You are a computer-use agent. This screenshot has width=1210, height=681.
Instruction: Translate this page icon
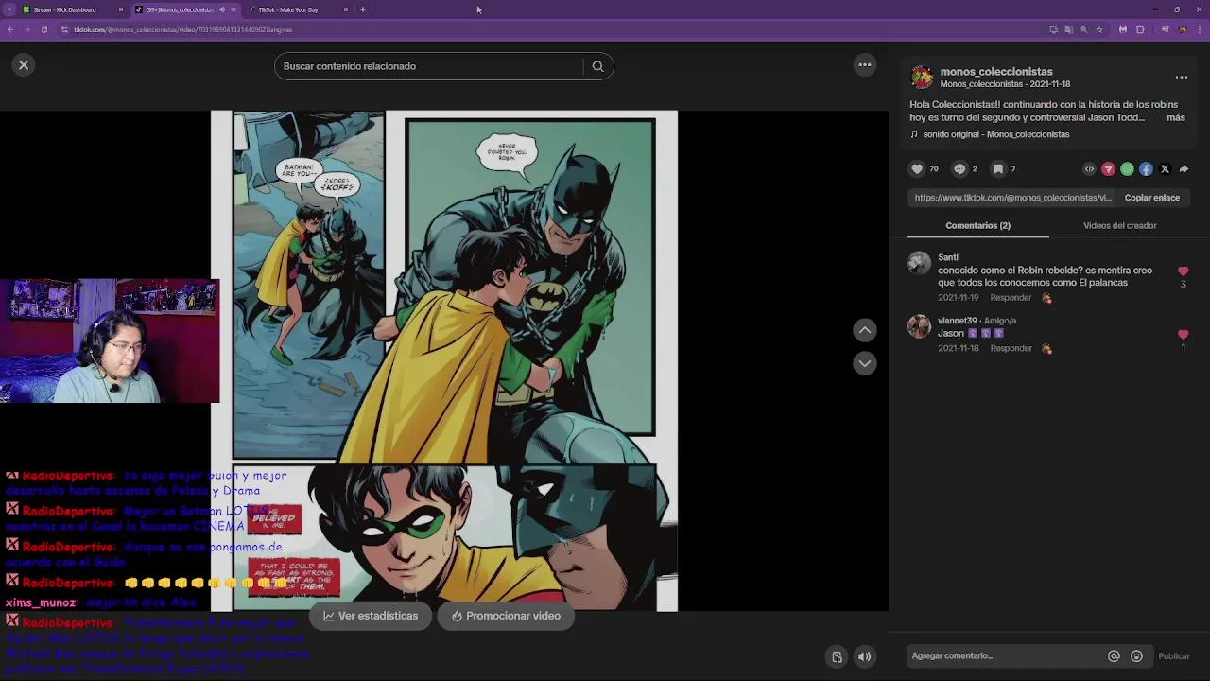(1068, 29)
